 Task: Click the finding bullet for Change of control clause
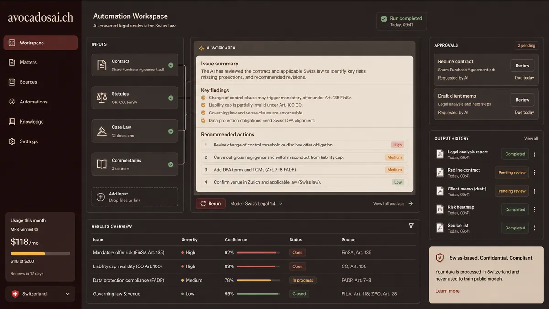(x=203, y=98)
